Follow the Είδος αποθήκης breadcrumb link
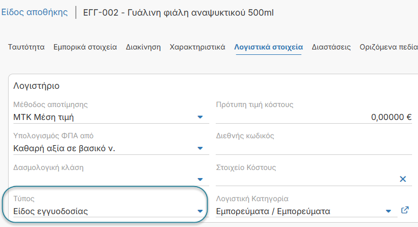 click(x=34, y=12)
